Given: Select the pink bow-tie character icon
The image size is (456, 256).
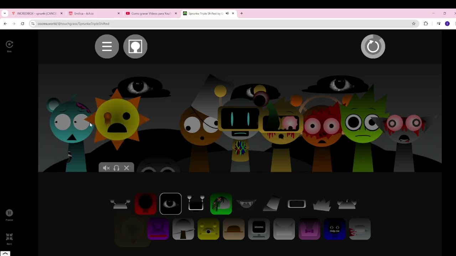Looking at the screenshot, I should point(309,229).
